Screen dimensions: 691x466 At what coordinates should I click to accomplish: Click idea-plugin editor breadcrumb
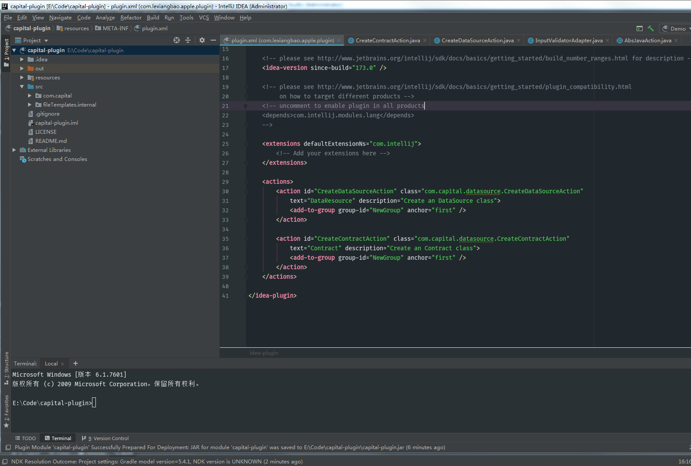pos(263,353)
